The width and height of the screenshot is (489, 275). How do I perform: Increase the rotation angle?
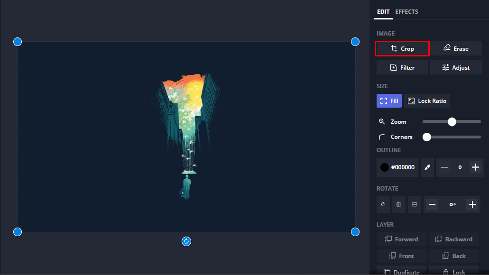click(472, 204)
